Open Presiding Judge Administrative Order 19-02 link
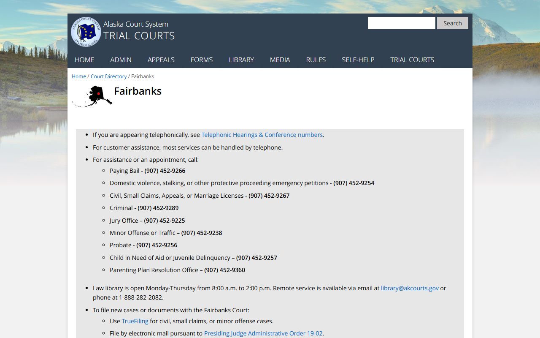Viewport: 540px width, 338px height. (x=263, y=333)
